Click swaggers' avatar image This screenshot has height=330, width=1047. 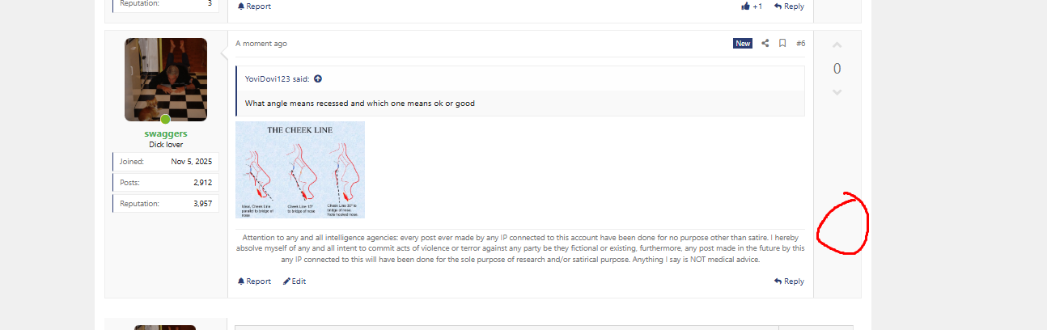tap(166, 79)
